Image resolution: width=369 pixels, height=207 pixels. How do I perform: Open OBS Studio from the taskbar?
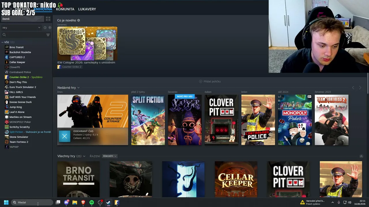(x=100, y=202)
